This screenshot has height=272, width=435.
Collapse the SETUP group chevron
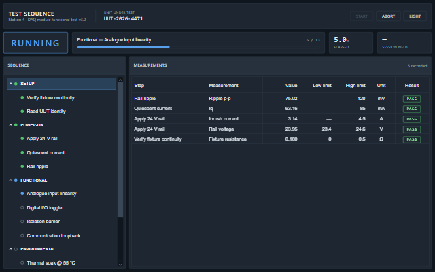11,84
